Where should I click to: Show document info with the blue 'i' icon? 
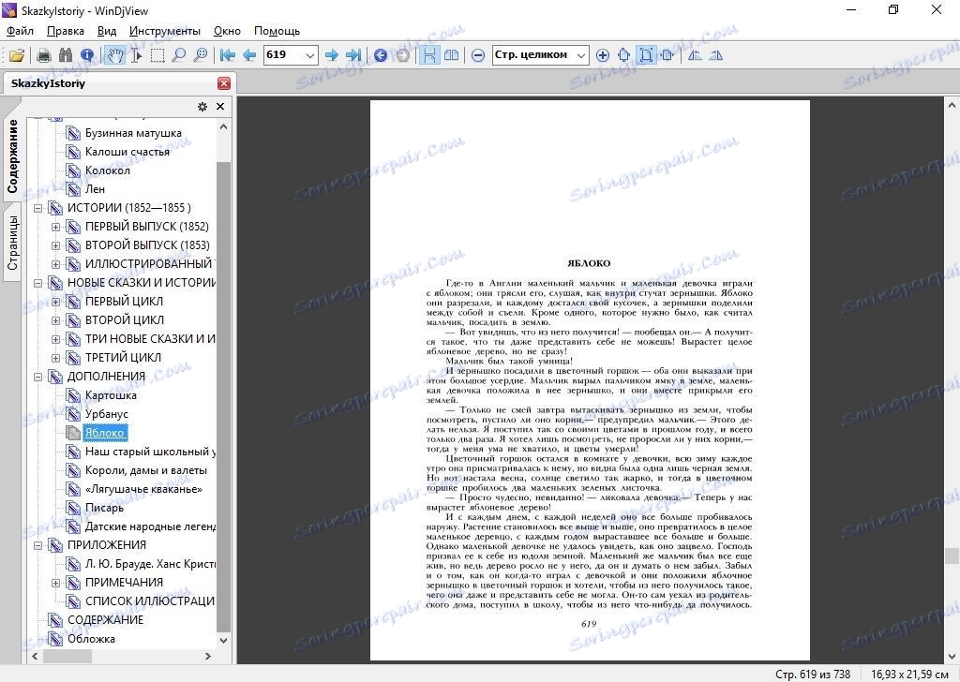[87, 55]
